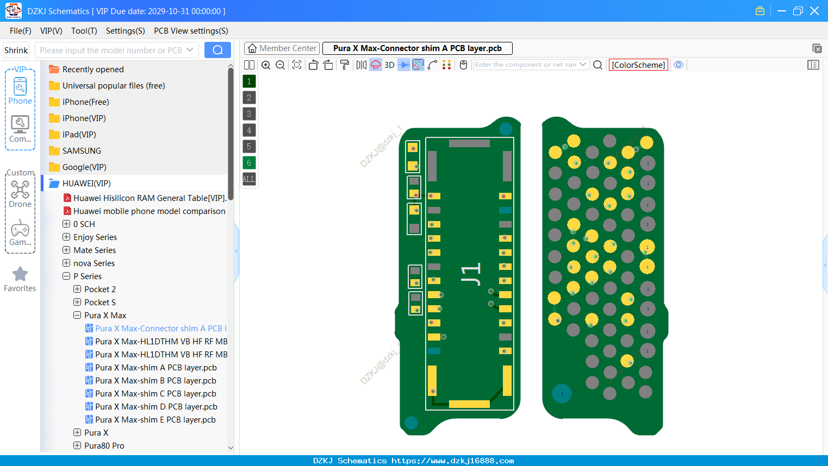
Task: Toggle the blue diode arrow tool
Action: point(404,65)
